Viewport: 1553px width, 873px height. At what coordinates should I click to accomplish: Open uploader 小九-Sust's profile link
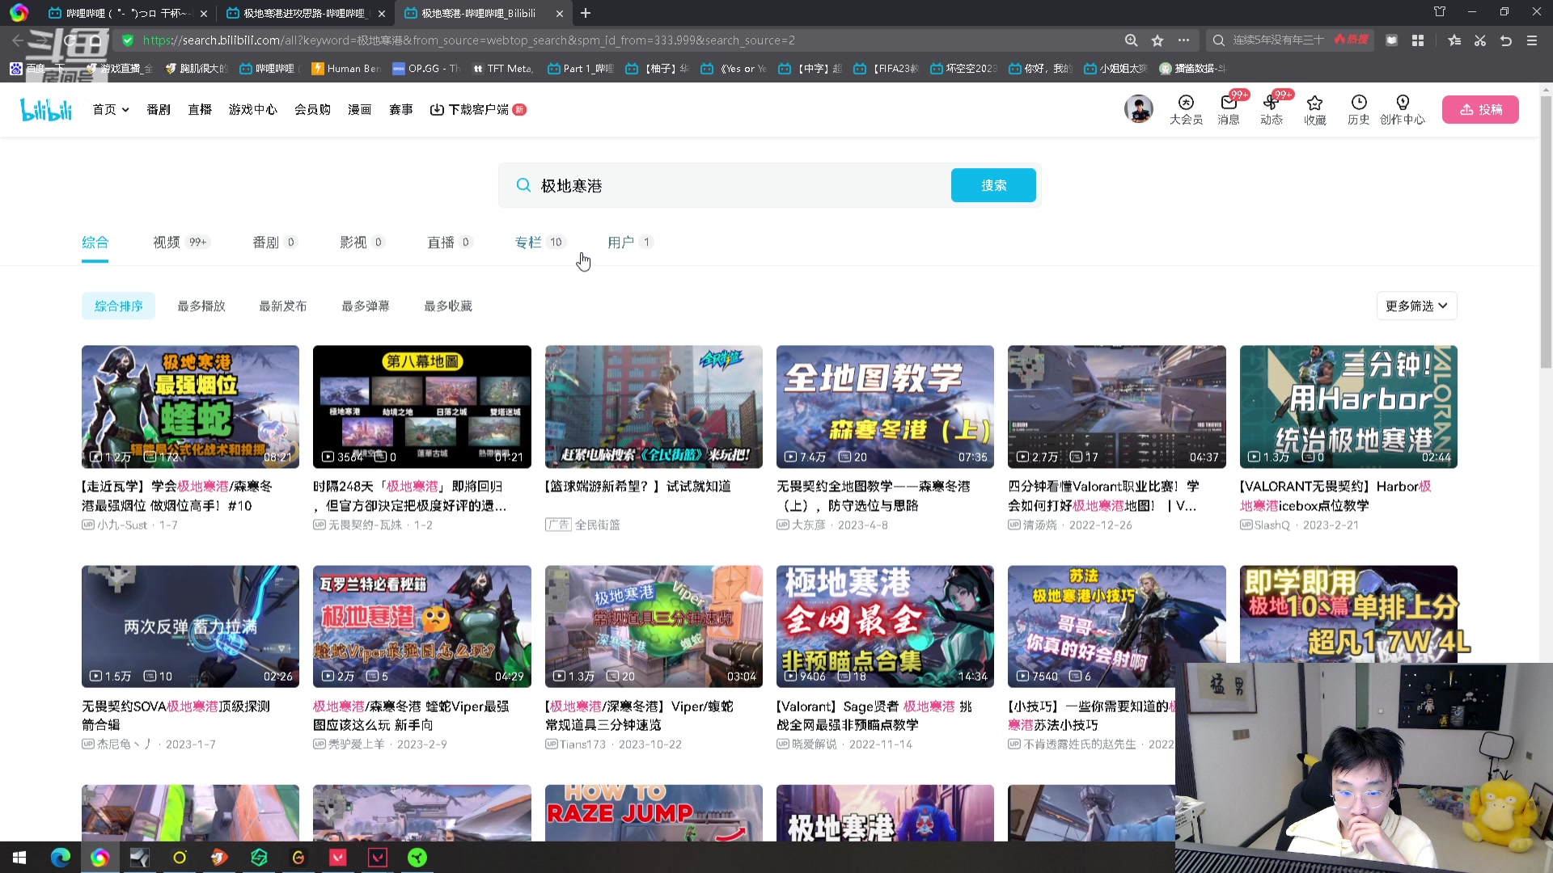click(121, 525)
